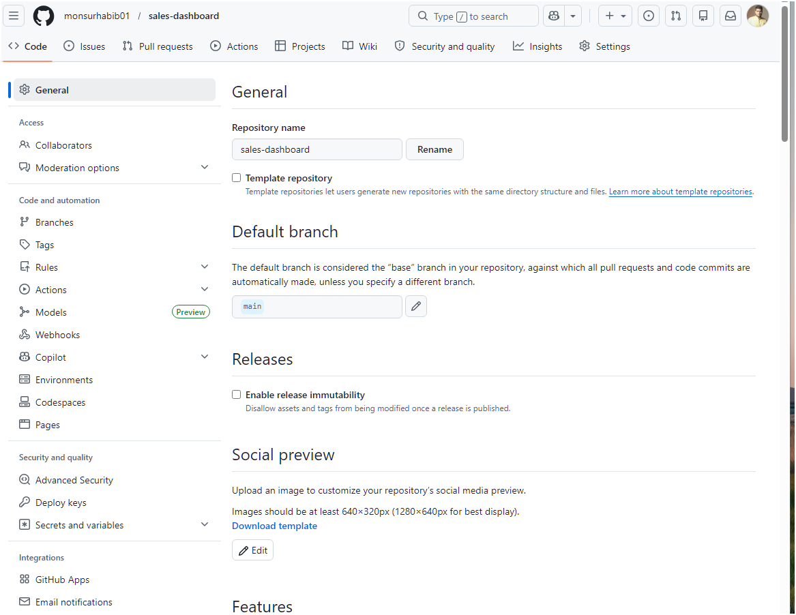
Task: Click the Moderation options icon
Action: pos(25,167)
